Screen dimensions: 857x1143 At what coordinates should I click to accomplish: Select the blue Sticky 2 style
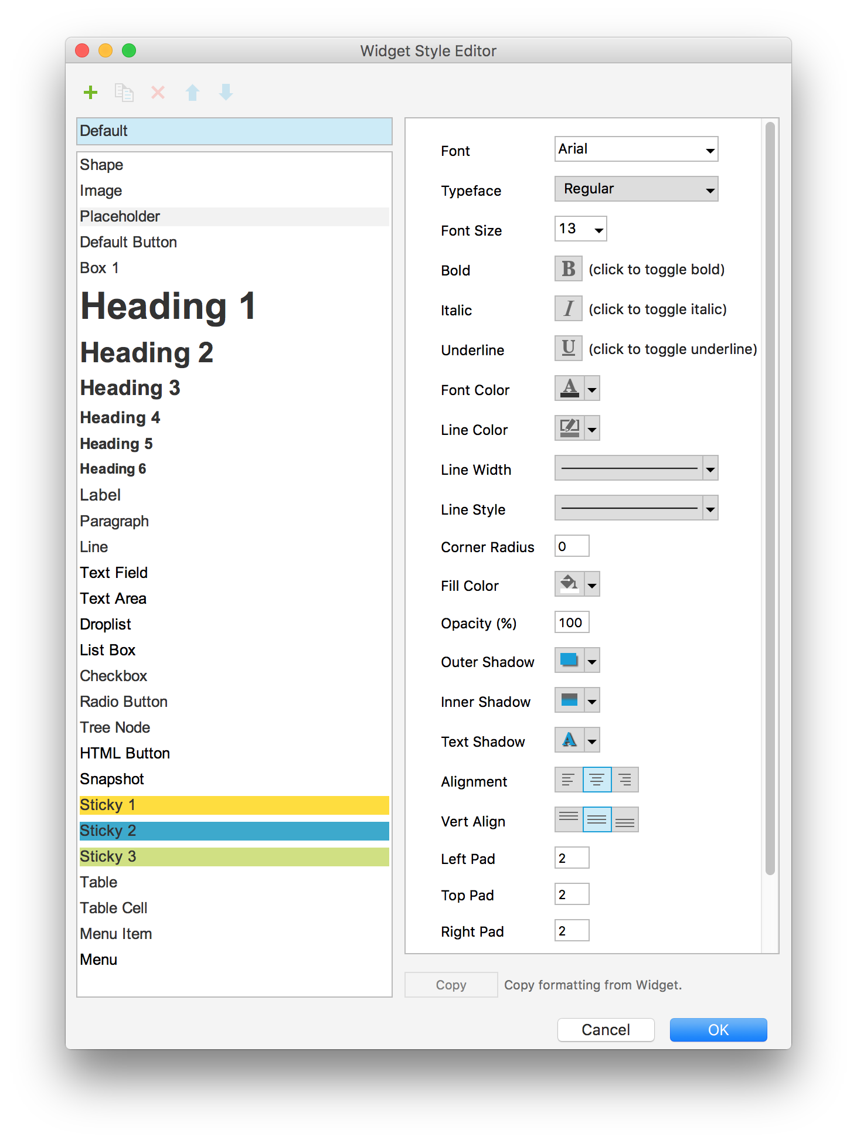click(234, 831)
